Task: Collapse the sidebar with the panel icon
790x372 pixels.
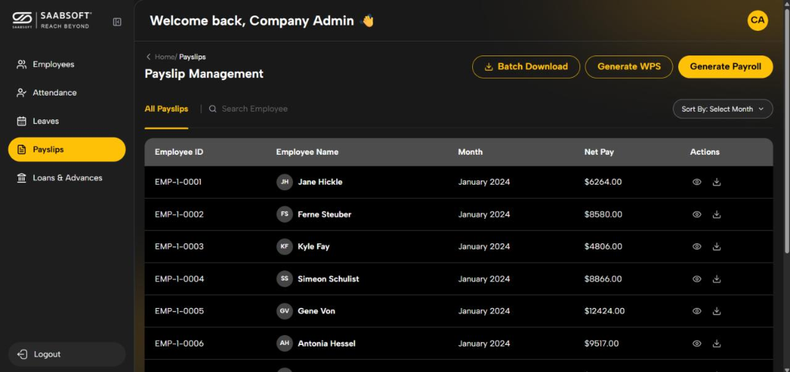Action: (117, 22)
